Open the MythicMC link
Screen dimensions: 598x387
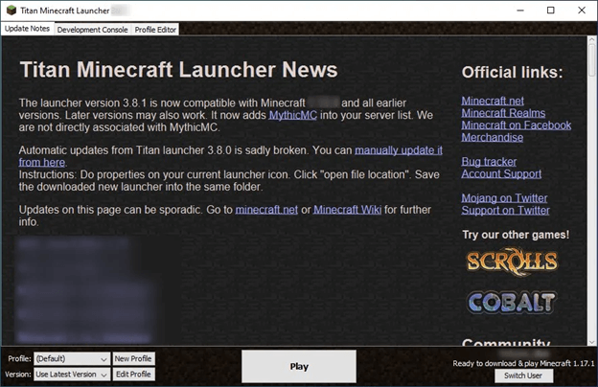click(293, 115)
